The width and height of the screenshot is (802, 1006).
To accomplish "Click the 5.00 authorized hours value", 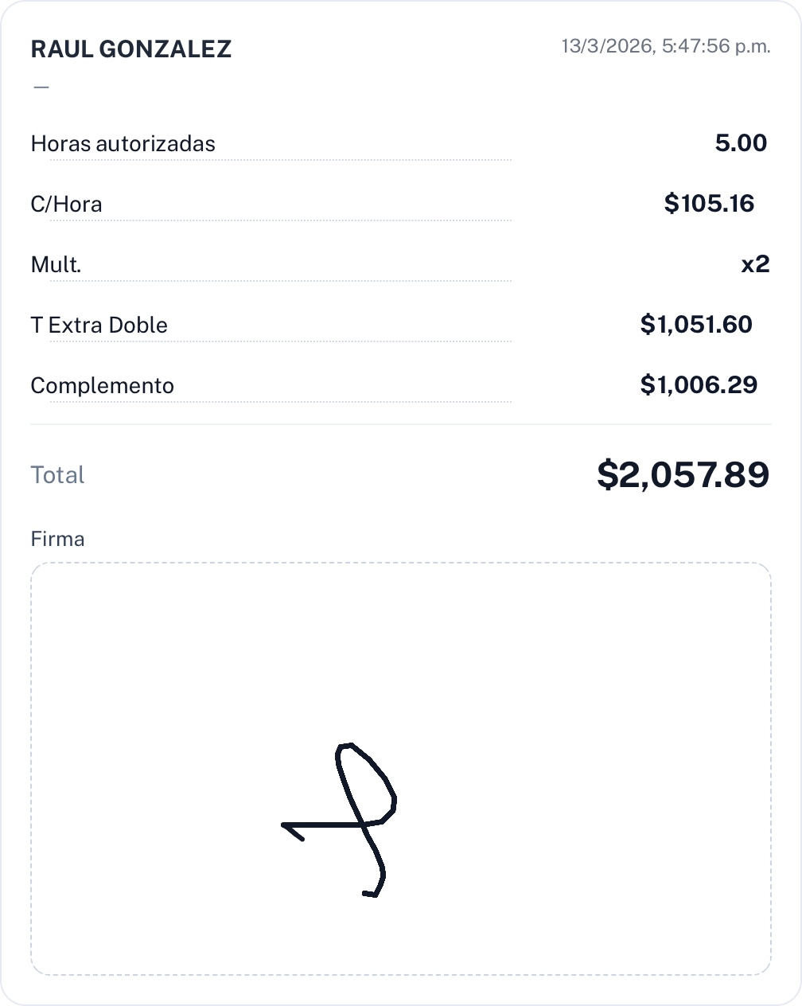I will [740, 143].
